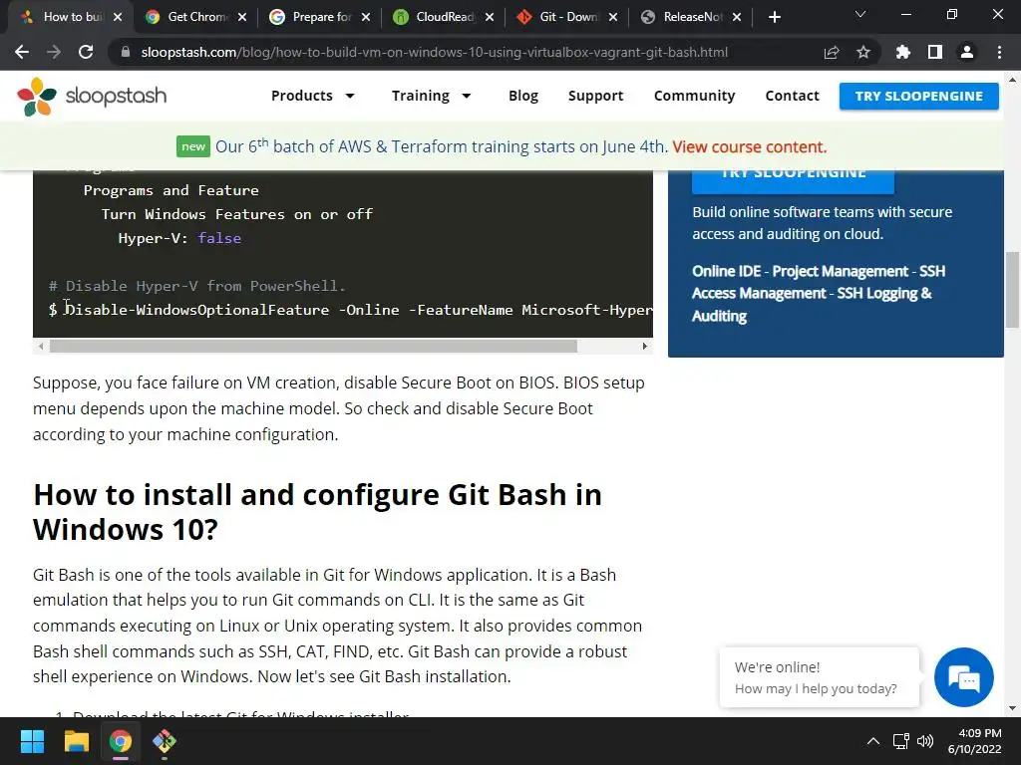Expand the Products dropdown menu

tap(312, 96)
